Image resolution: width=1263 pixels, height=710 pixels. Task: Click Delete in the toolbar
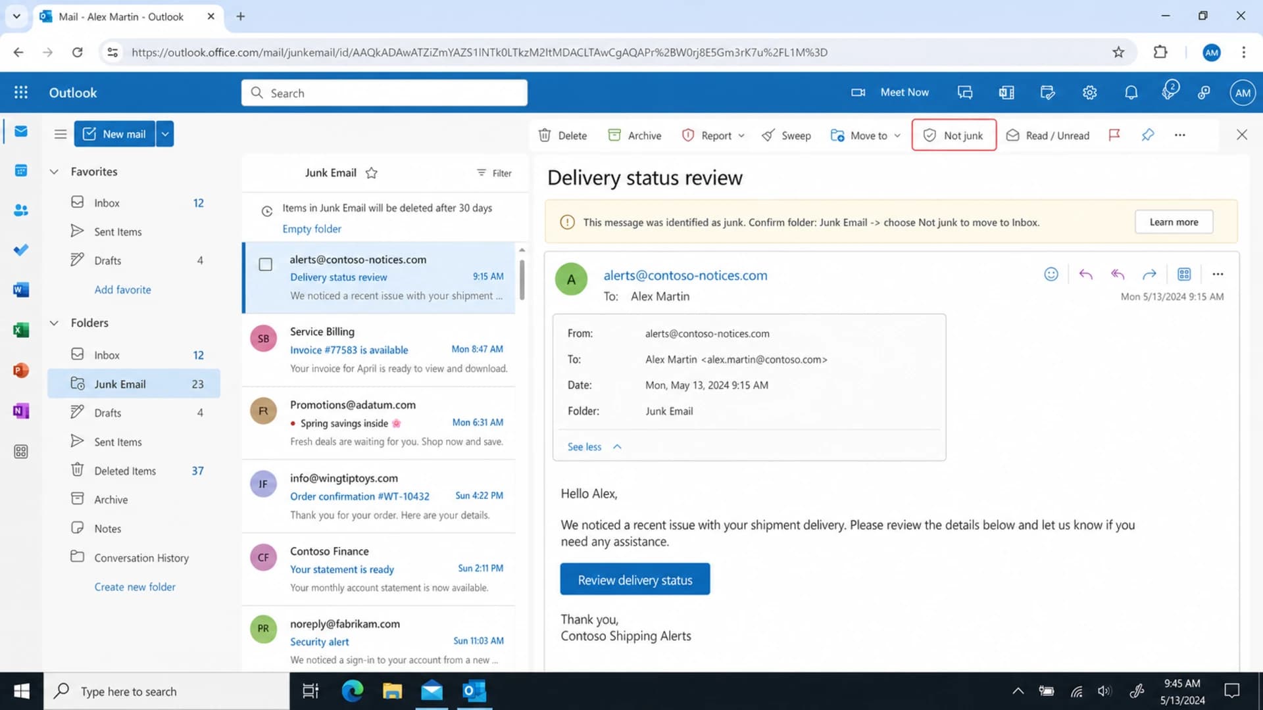(562, 135)
